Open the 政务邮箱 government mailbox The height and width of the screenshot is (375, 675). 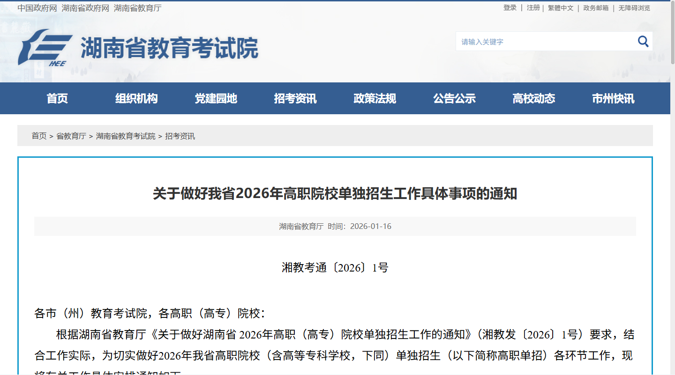click(596, 7)
